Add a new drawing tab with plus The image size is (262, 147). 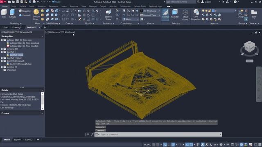[45, 27]
